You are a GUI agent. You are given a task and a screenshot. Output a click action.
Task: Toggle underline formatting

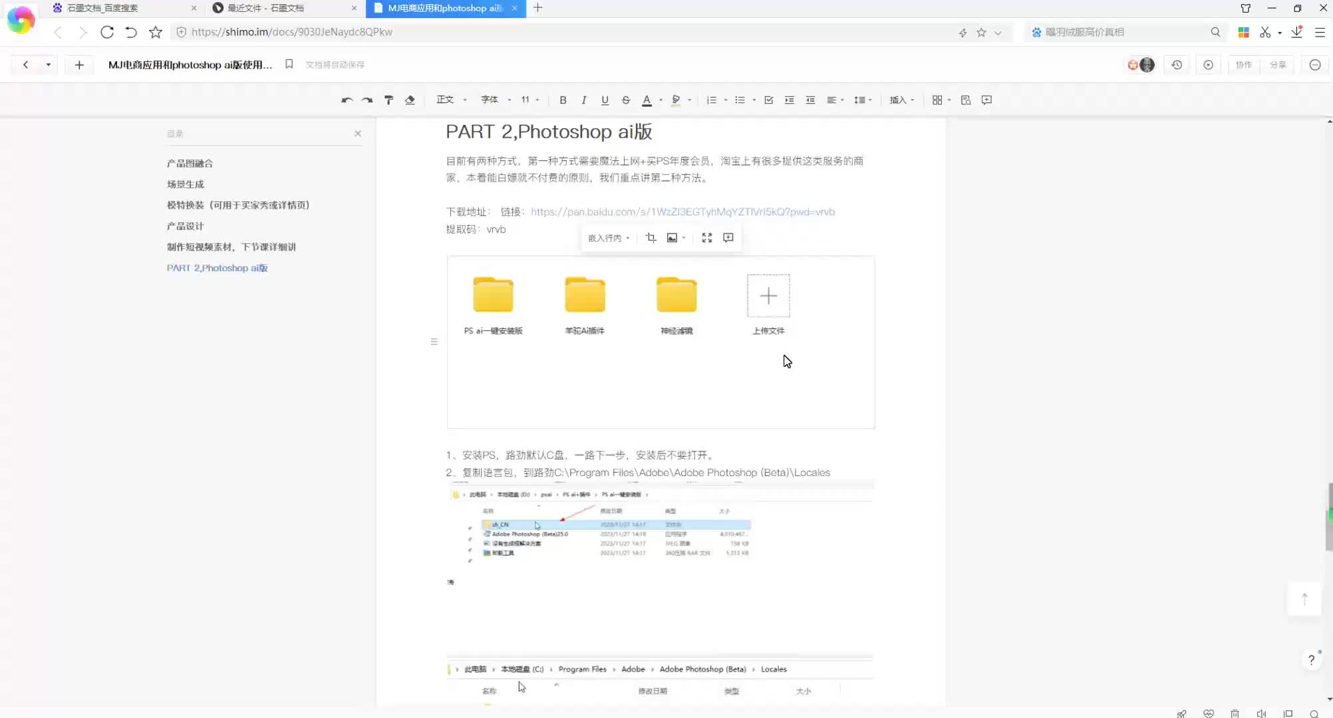click(605, 100)
